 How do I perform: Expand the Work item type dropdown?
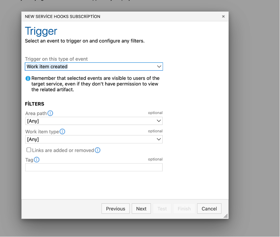point(94,139)
